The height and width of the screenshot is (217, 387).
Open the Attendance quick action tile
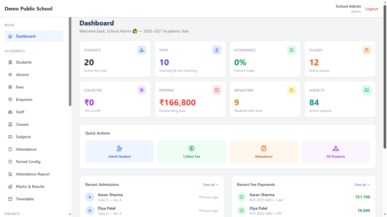pos(264,152)
